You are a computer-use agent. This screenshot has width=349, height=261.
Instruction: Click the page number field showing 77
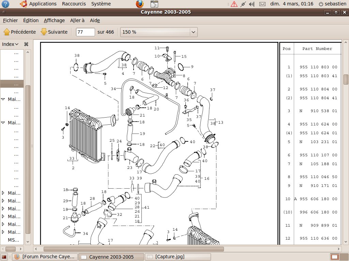click(x=86, y=32)
